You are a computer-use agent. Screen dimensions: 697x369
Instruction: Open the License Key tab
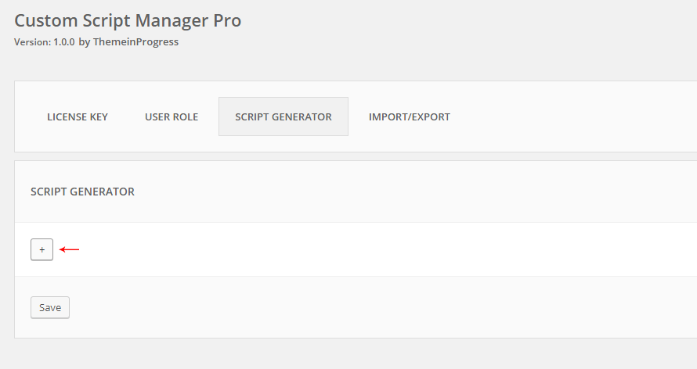(x=78, y=116)
